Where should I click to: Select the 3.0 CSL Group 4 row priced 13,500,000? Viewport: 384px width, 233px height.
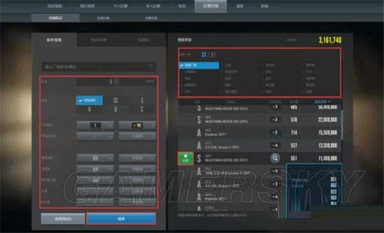(x=260, y=146)
